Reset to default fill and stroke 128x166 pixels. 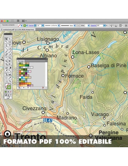point(6,88)
